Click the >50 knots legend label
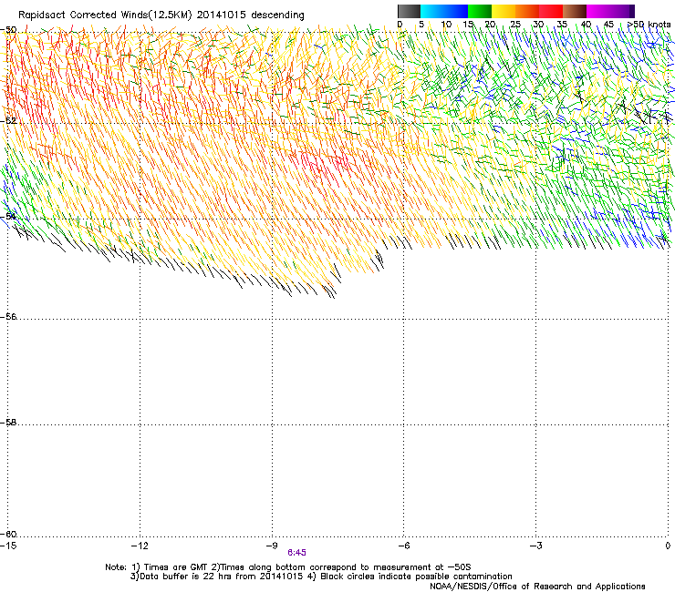 pyautogui.click(x=649, y=25)
